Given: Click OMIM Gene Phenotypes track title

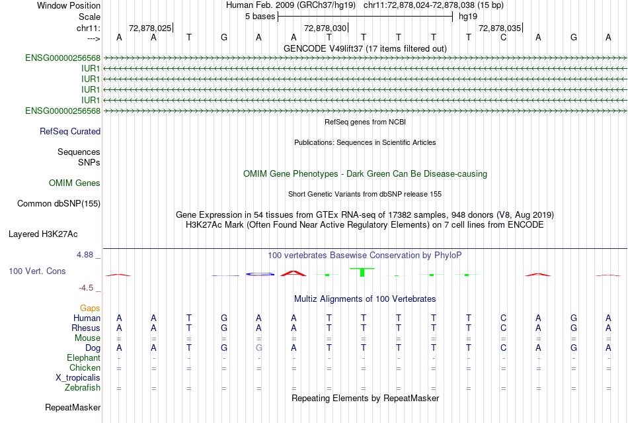Looking at the screenshot, I should [365, 174].
